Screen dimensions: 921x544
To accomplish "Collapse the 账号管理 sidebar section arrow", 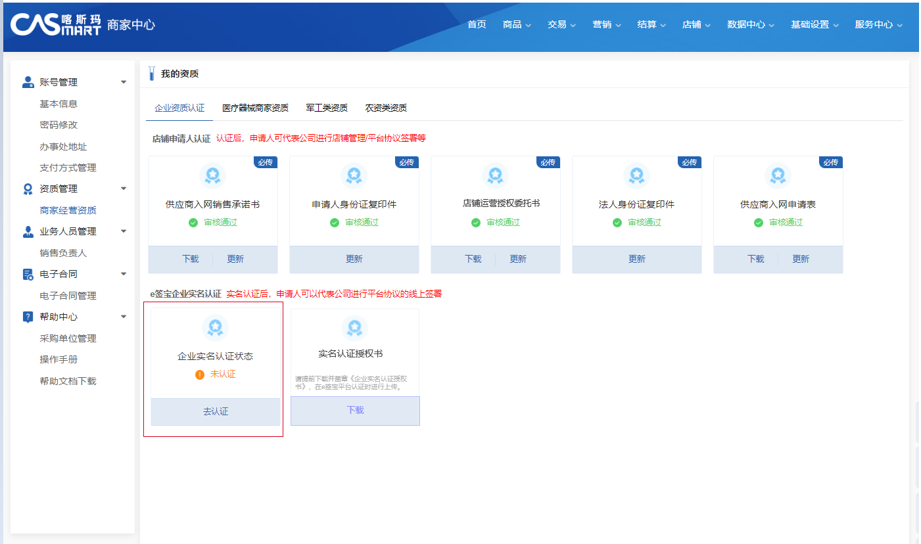I will click(124, 82).
